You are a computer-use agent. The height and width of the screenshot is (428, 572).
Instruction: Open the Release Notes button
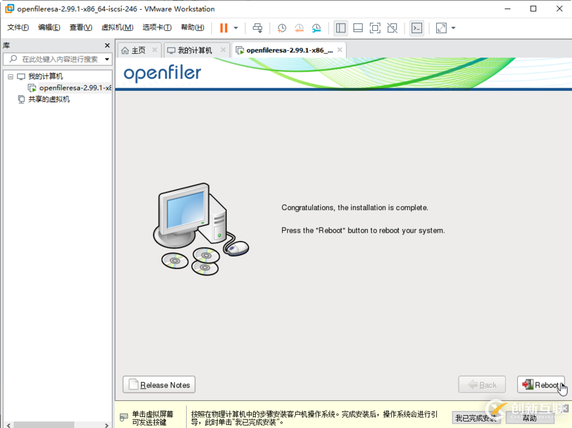159,385
